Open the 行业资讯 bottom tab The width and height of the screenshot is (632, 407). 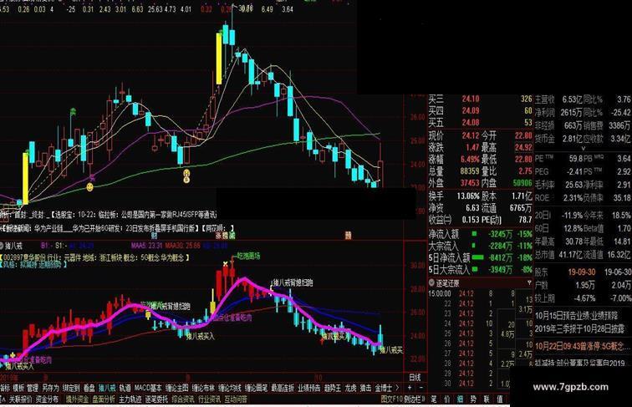(x=209, y=399)
